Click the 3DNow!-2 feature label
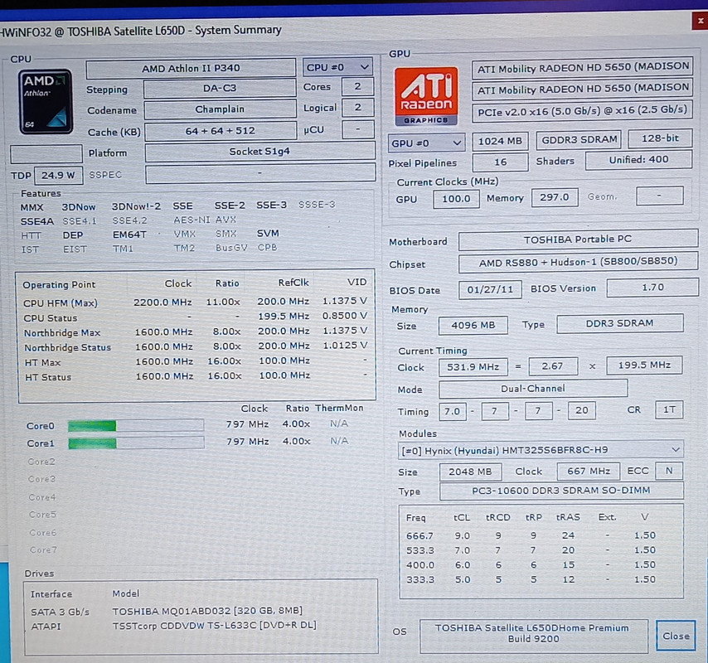Screen dimensions: 708x663 [136, 206]
